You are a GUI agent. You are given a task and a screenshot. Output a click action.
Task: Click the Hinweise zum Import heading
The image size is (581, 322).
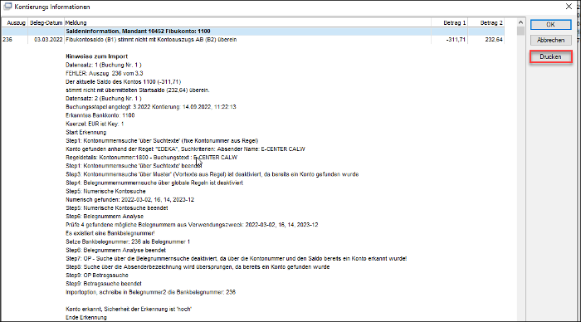click(x=97, y=56)
